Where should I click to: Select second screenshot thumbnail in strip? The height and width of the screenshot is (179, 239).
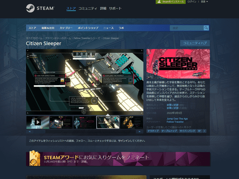[61, 122]
